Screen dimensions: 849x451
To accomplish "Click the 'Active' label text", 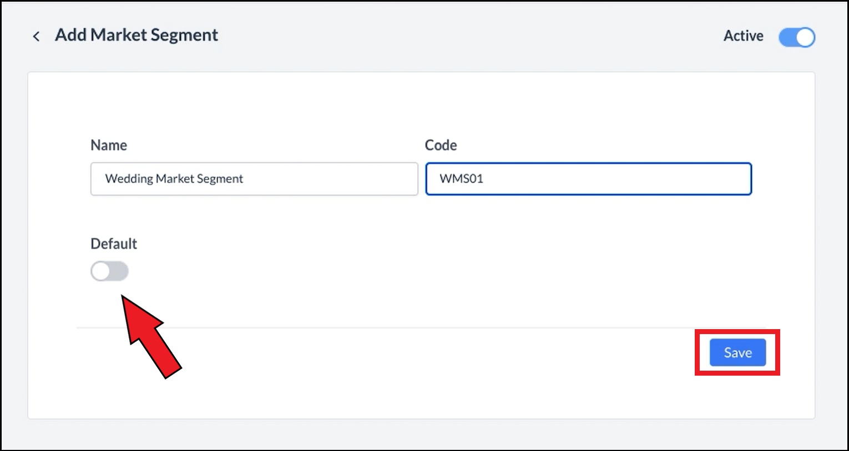I will pyautogui.click(x=743, y=36).
